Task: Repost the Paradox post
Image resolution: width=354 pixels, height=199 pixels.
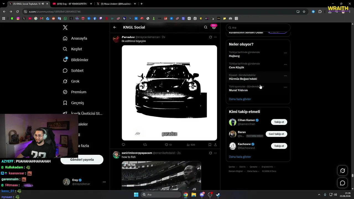Action: pyautogui.click(x=145, y=145)
